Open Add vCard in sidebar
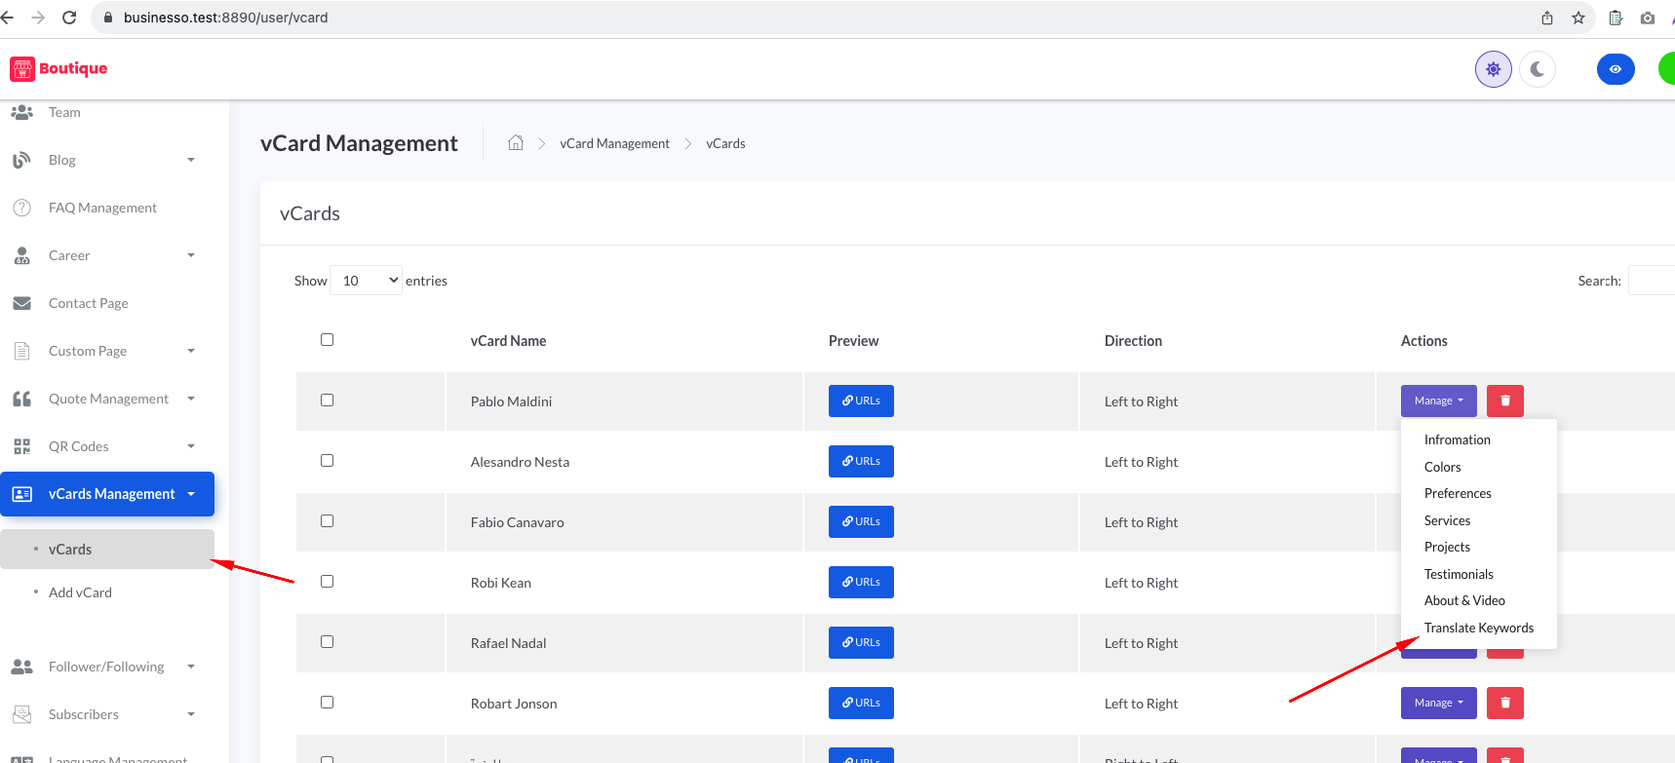The height and width of the screenshot is (763, 1675). coord(80,592)
